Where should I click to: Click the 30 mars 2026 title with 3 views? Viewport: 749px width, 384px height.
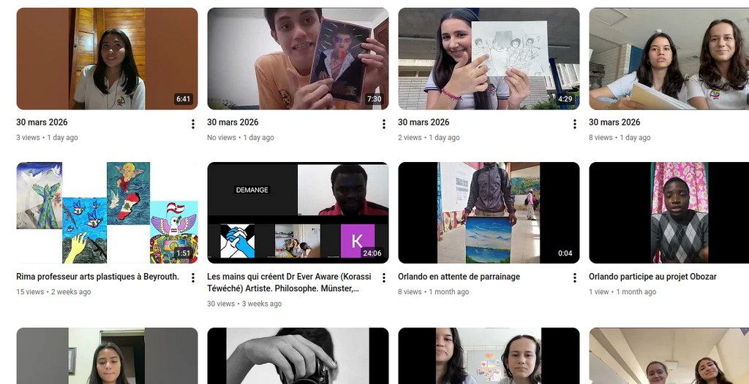coord(42,122)
